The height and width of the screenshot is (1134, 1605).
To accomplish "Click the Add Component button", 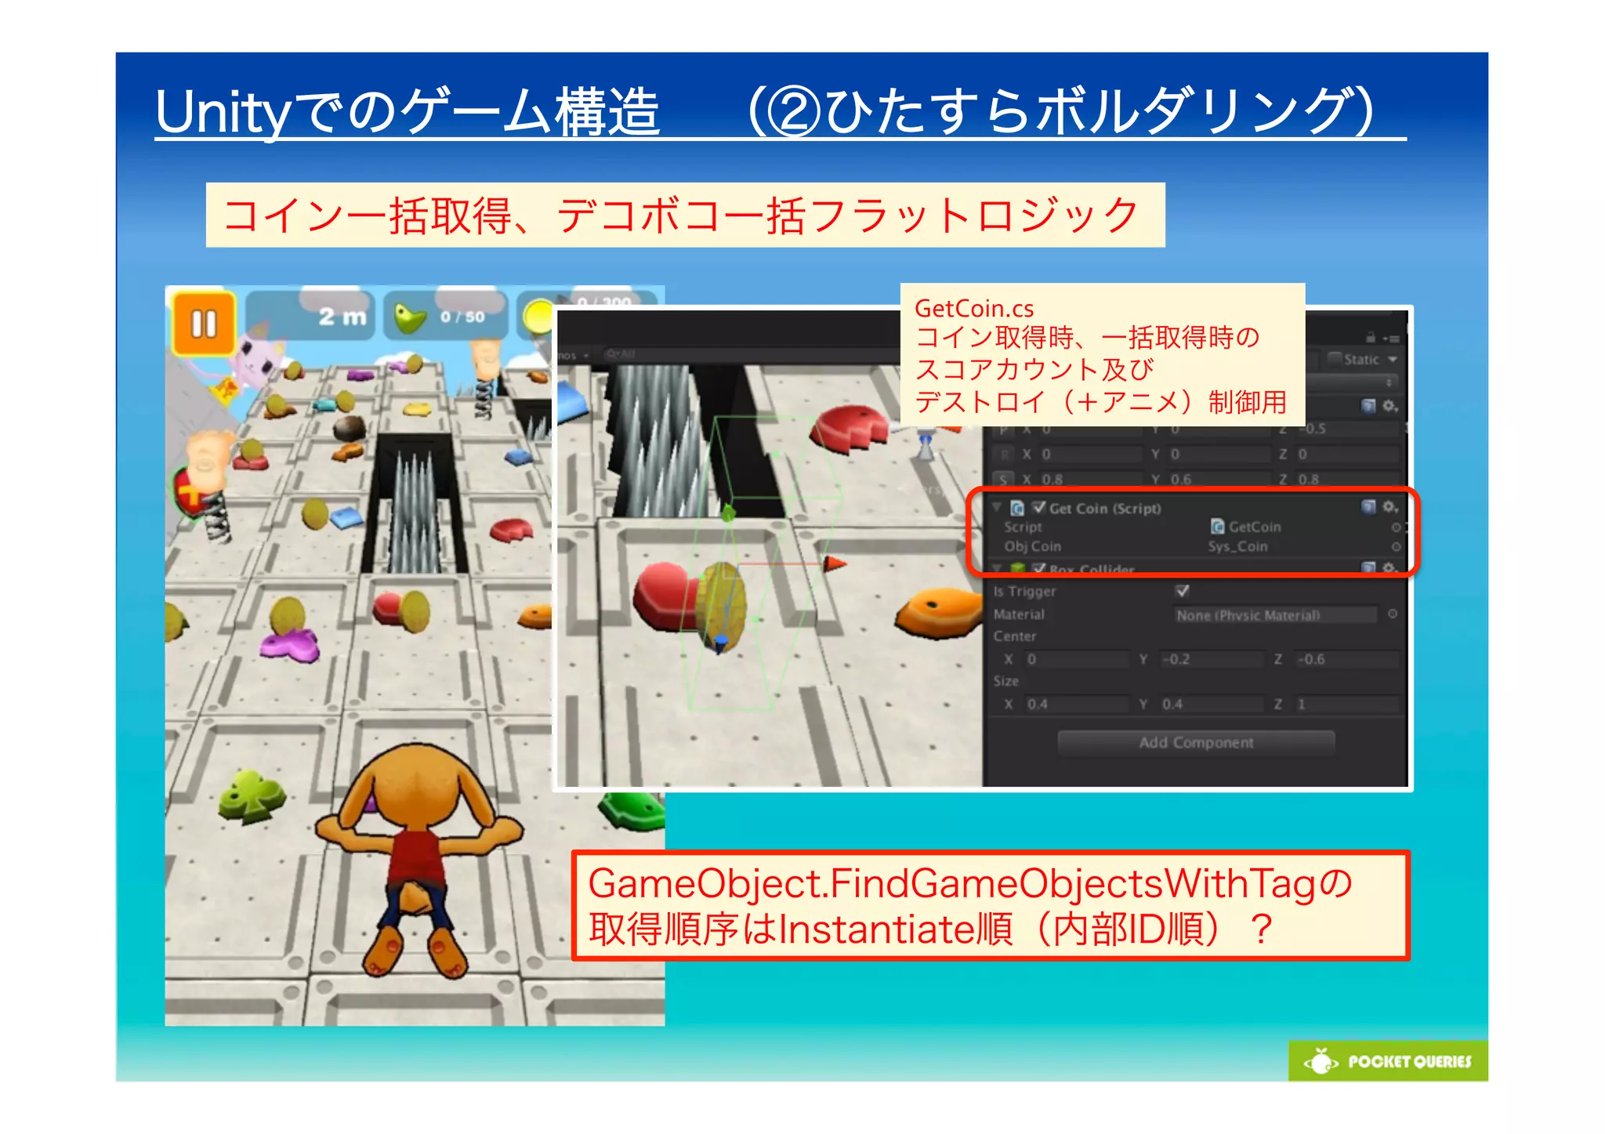I will pos(1196,743).
